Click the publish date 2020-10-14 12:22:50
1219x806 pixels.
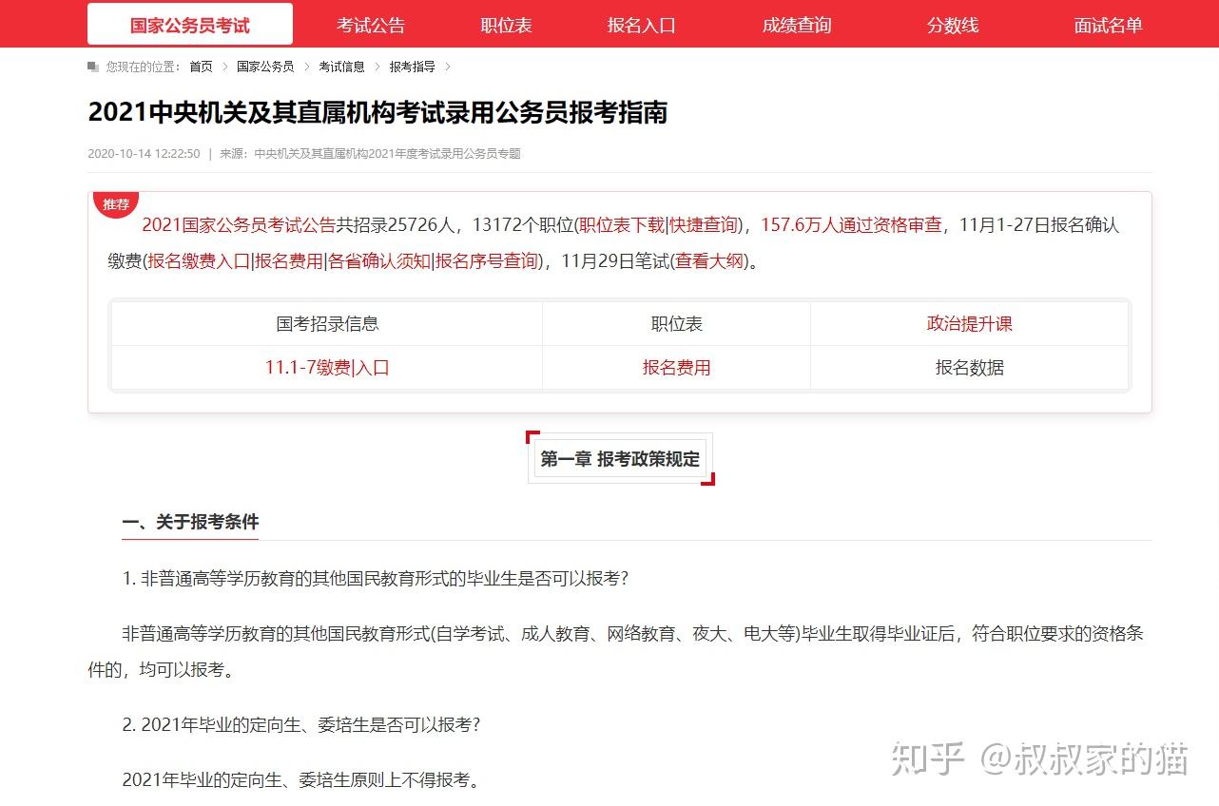point(144,154)
